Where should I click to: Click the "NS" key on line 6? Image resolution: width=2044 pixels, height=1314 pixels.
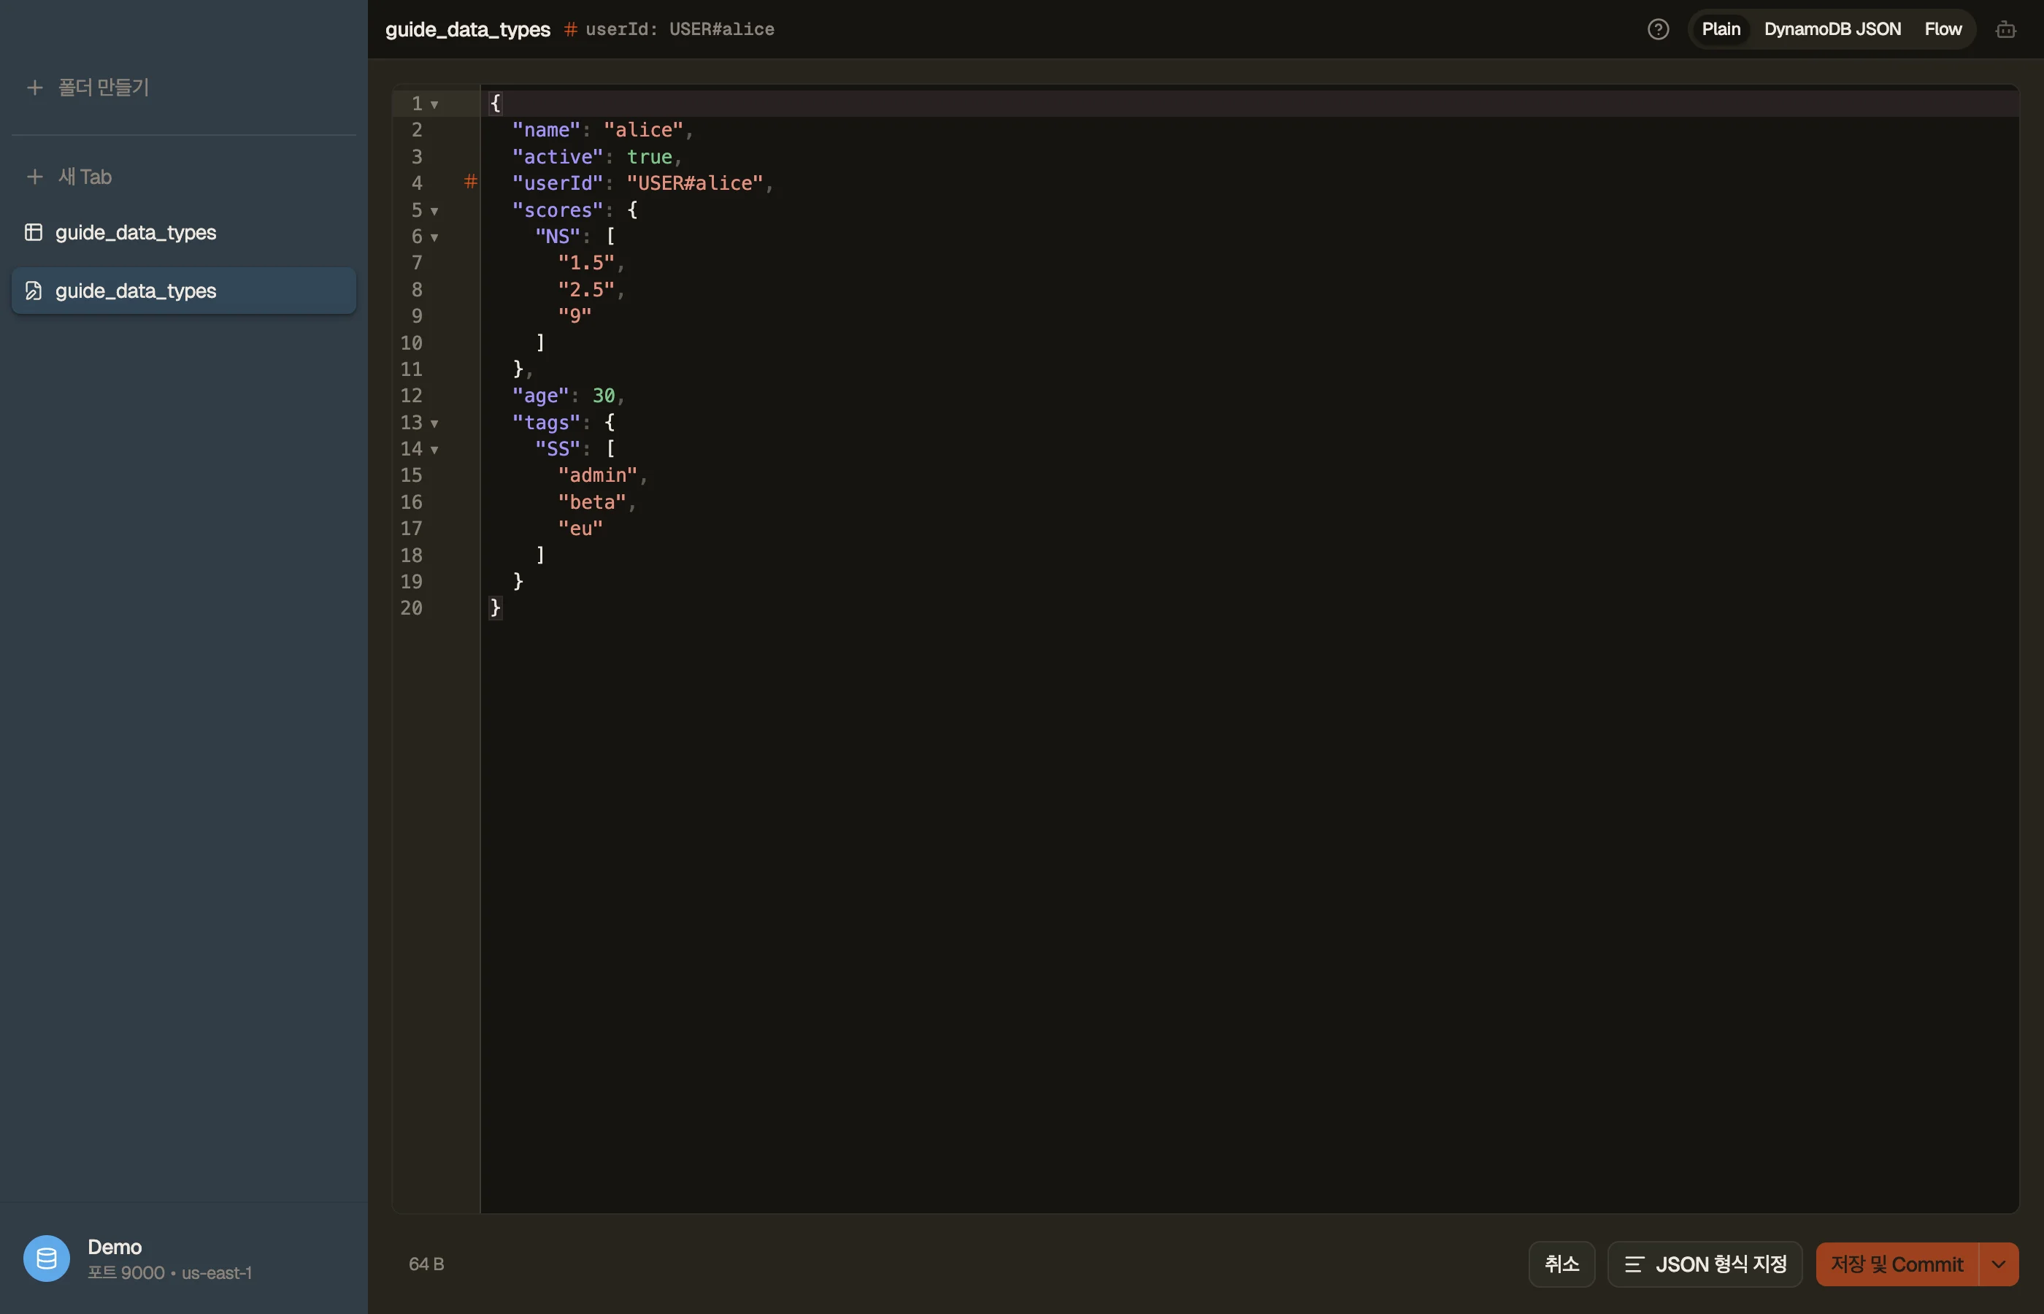(557, 237)
